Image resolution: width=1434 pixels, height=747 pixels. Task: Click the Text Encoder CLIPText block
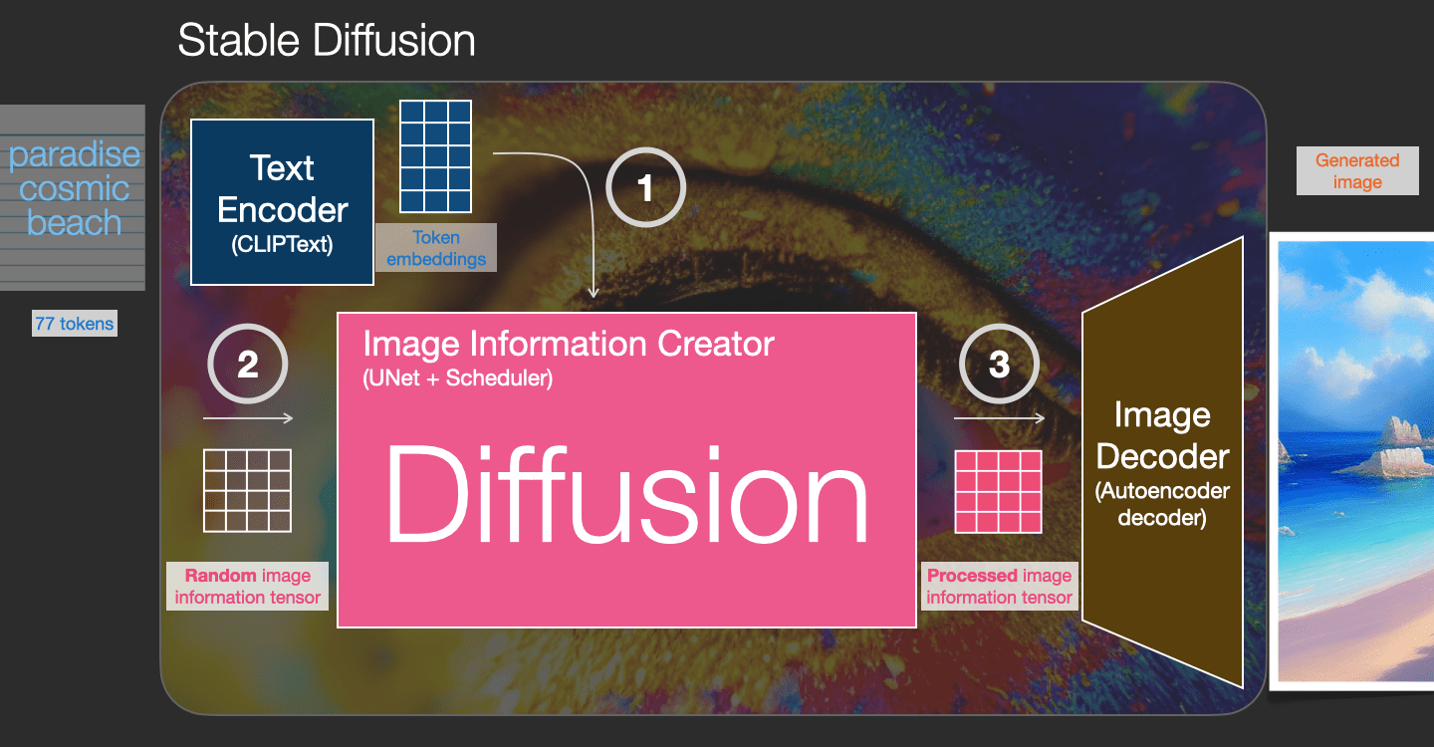point(282,201)
